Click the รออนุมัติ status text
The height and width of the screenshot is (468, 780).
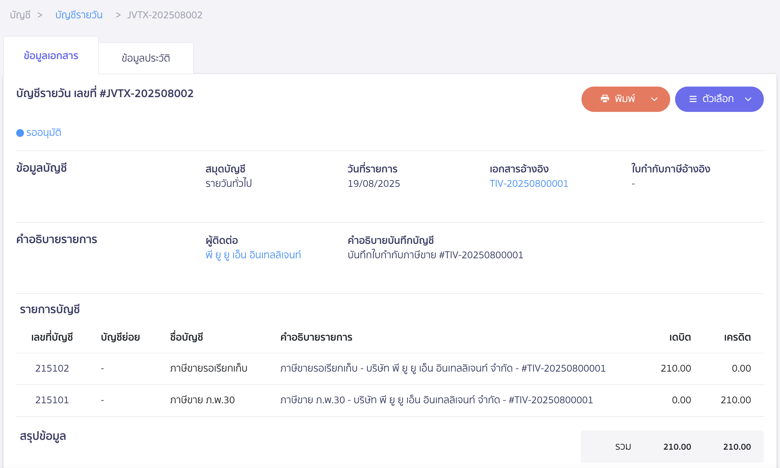point(44,133)
